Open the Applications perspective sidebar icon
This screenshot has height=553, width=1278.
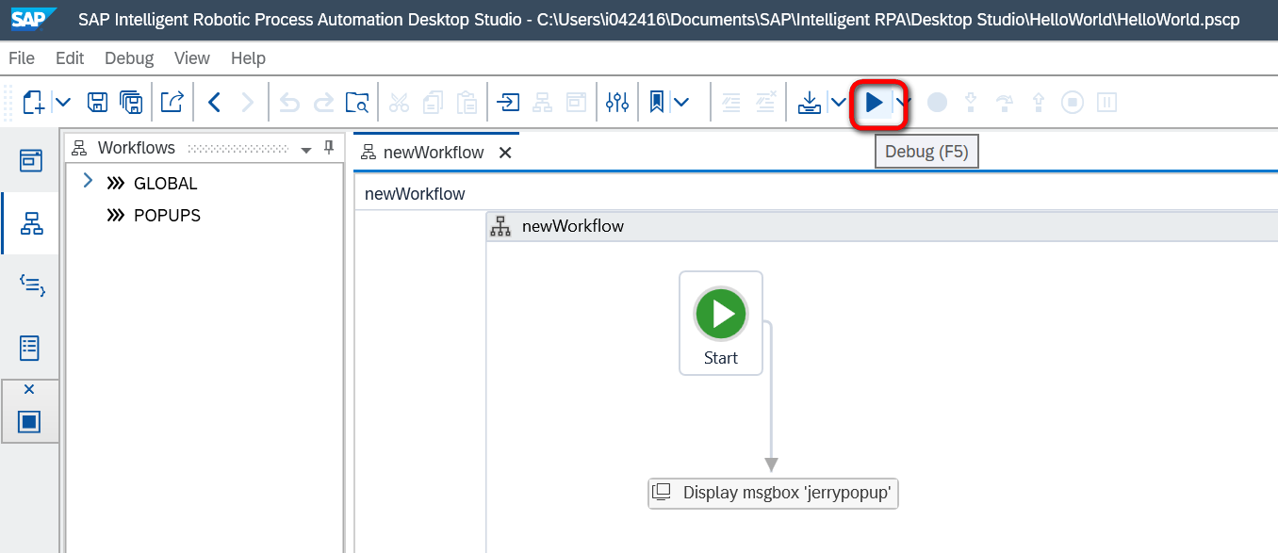pos(31,159)
